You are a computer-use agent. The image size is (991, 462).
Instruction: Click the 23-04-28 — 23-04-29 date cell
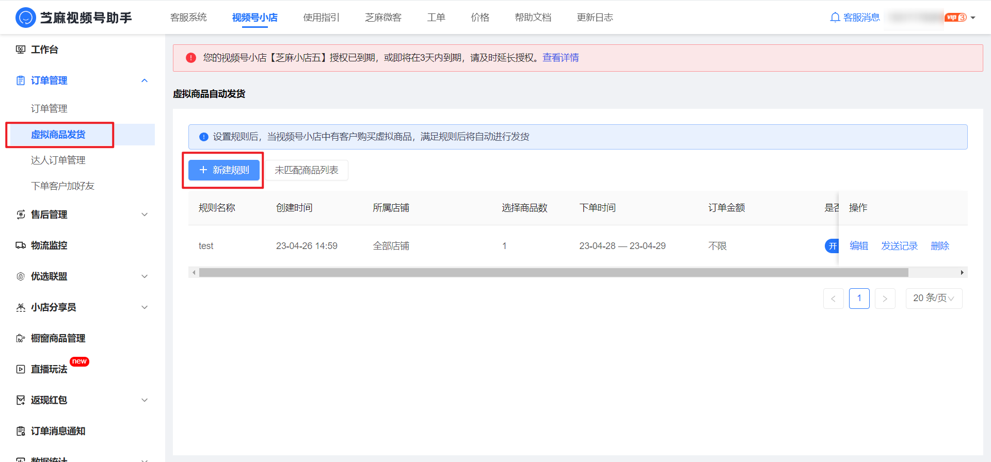(x=622, y=246)
